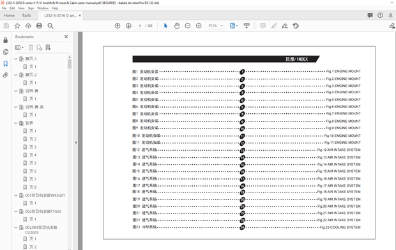
Task: Click index entry Fig.12 AIR INTAKE SYSTEM
Action: pos(339,150)
